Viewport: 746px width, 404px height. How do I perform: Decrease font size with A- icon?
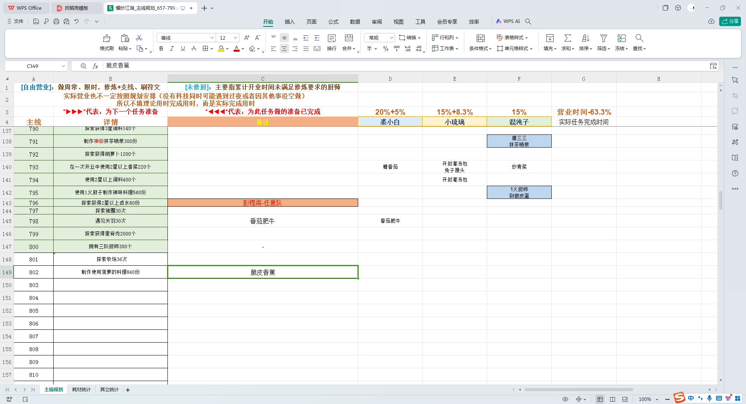tap(258, 38)
